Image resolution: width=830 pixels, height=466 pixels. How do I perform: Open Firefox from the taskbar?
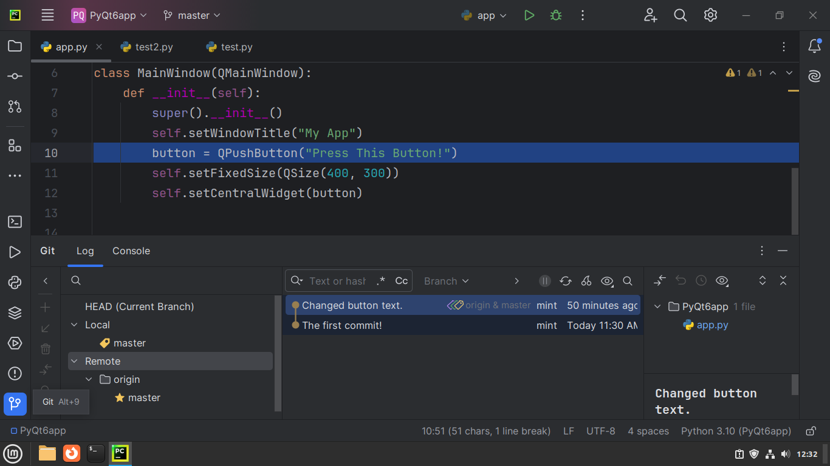(72, 453)
